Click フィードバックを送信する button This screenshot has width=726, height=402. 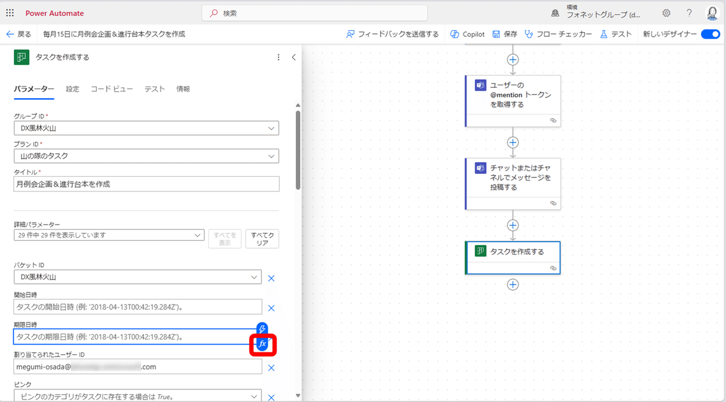click(x=393, y=34)
